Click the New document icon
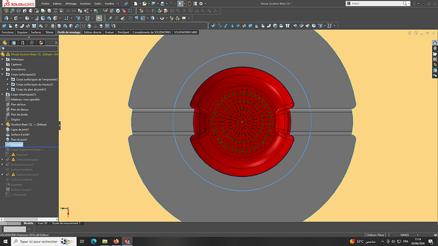Viewport: 438px width, 246px height. pos(136,4)
